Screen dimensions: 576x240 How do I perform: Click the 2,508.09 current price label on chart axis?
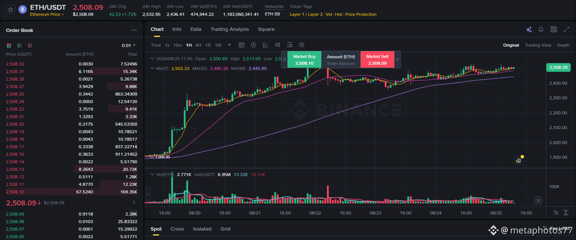point(558,67)
